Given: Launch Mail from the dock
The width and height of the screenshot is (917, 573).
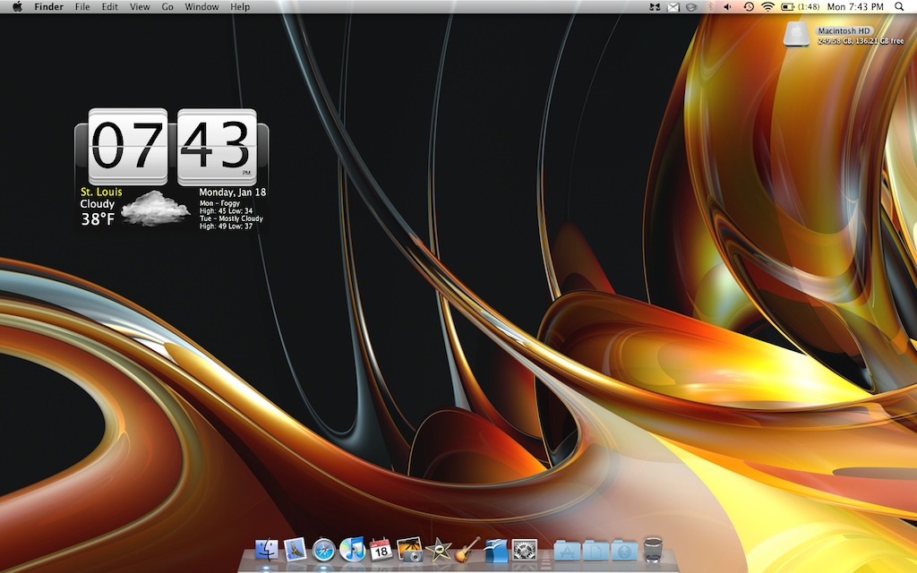Looking at the screenshot, I should (296, 549).
